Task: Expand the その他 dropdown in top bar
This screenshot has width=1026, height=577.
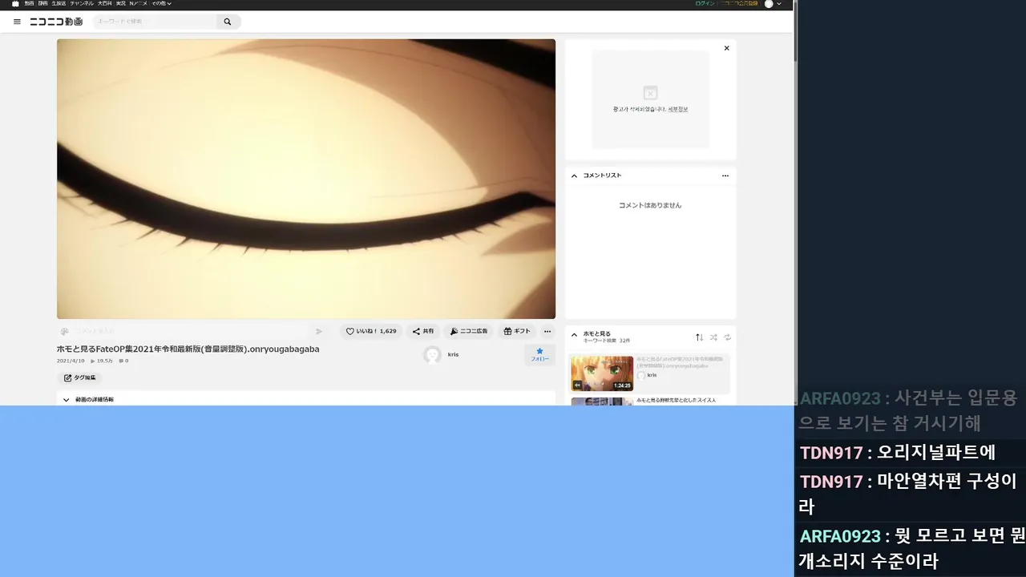Action: coord(162,4)
